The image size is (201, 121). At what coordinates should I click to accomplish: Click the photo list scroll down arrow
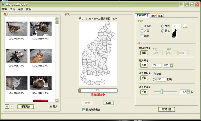(57, 100)
